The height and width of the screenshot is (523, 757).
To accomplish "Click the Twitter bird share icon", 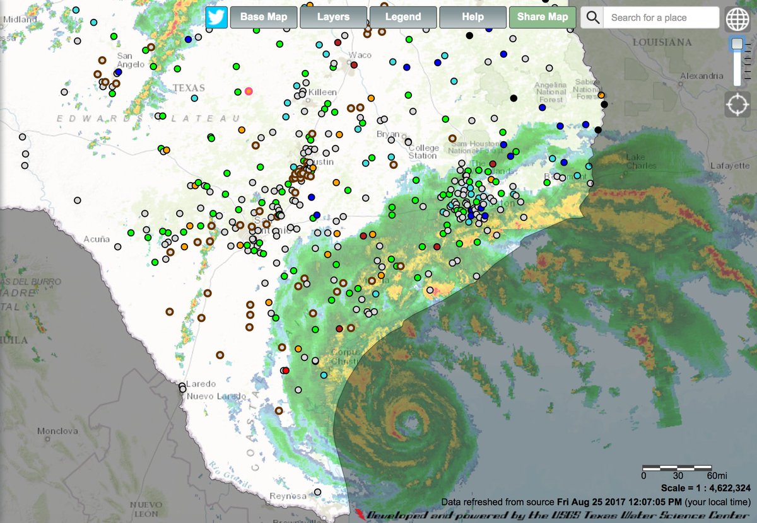I will (216, 17).
